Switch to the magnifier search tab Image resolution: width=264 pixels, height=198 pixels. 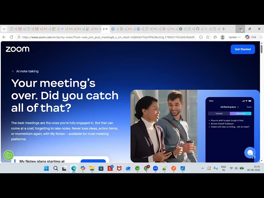click(x=207, y=29)
